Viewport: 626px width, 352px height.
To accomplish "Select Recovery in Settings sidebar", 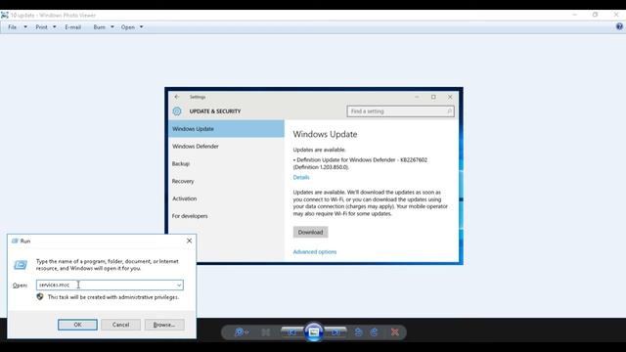I will 226,181.
